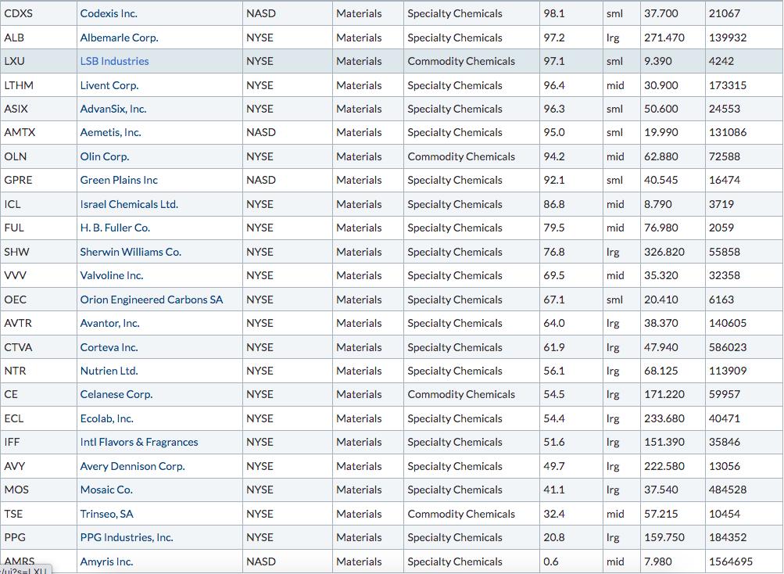The height and width of the screenshot is (574, 784).
Task: Select Orion Engineered Carbons SA link
Action: click(152, 300)
